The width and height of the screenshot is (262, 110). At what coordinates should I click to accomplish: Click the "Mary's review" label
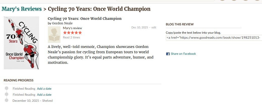(72, 28)
